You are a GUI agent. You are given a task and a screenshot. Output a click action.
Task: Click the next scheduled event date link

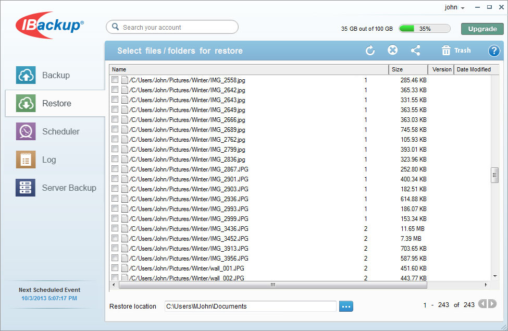[x=49, y=299]
